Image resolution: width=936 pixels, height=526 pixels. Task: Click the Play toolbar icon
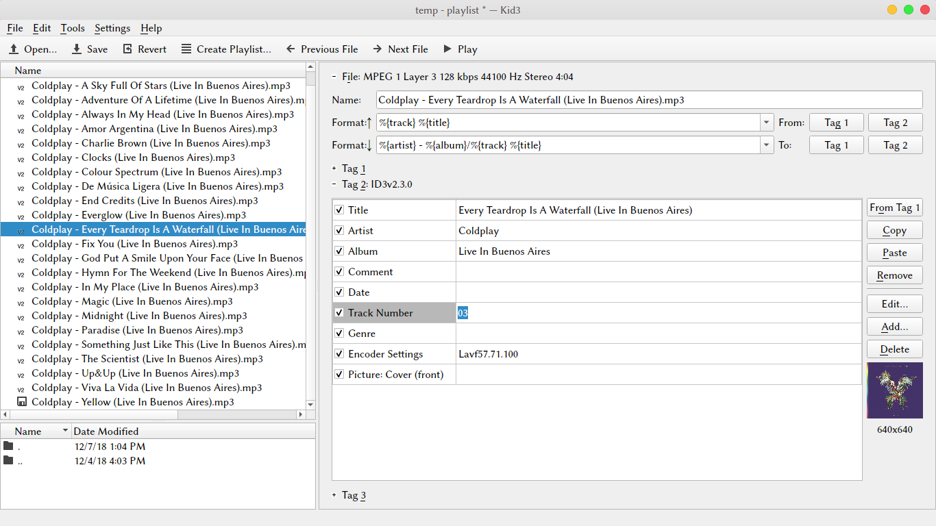click(447, 49)
